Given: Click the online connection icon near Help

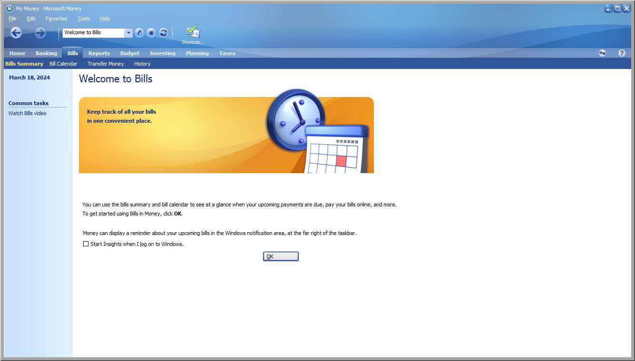Looking at the screenshot, I should click(x=602, y=53).
